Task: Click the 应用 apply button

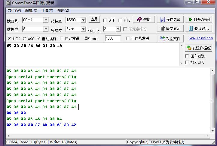Action: coord(94,19)
